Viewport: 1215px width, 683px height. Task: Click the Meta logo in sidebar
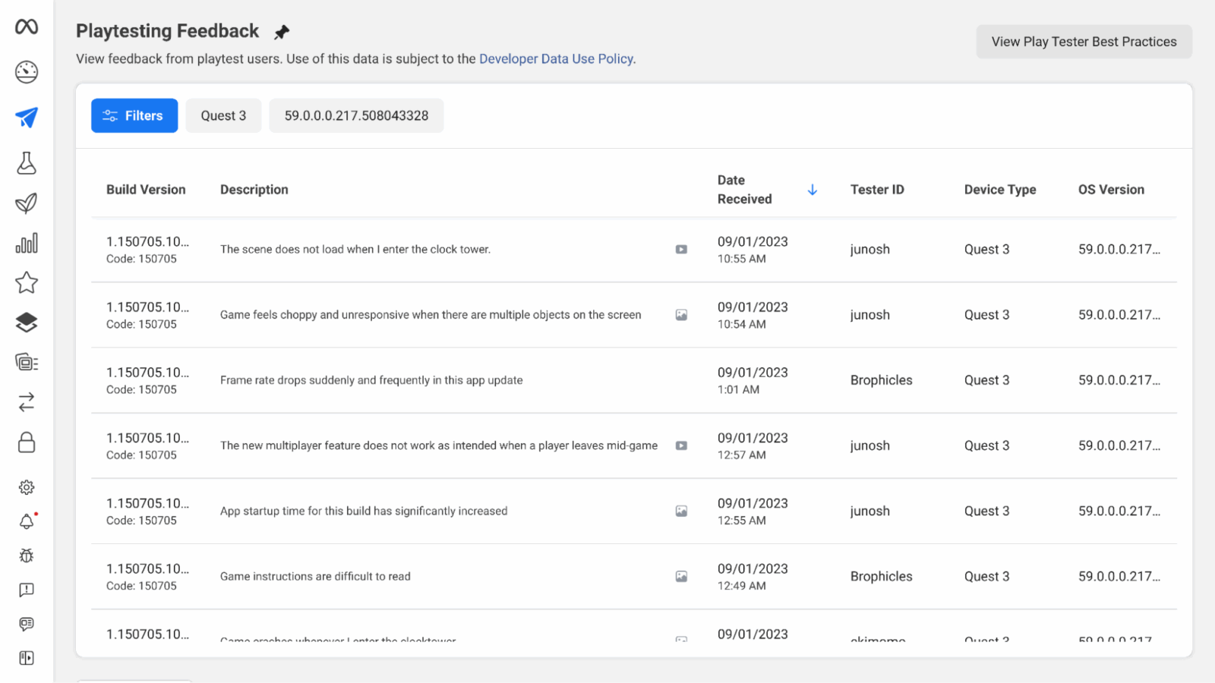click(27, 27)
